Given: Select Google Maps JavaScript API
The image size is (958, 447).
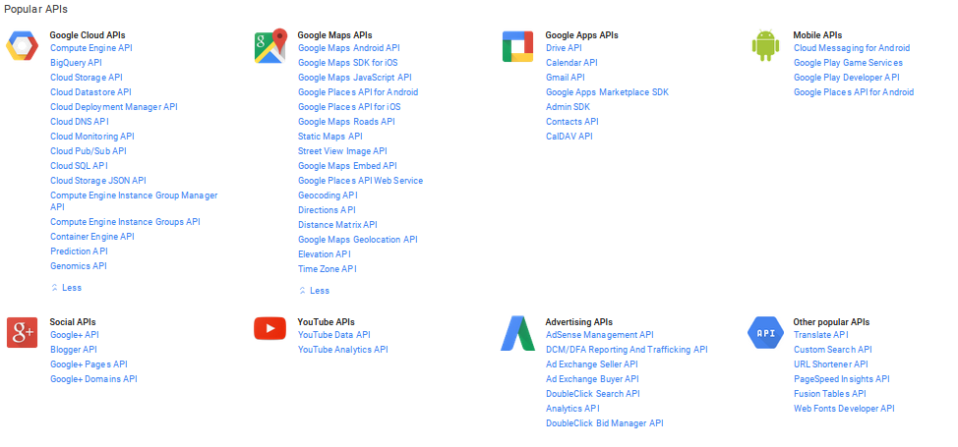Looking at the screenshot, I should 355,78.
